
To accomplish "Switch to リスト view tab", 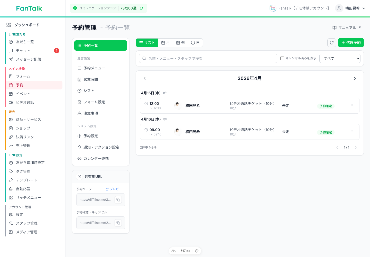I will coord(147,43).
